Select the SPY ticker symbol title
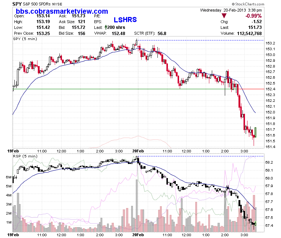Screen dimensions: 281x238 pos(17,4)
